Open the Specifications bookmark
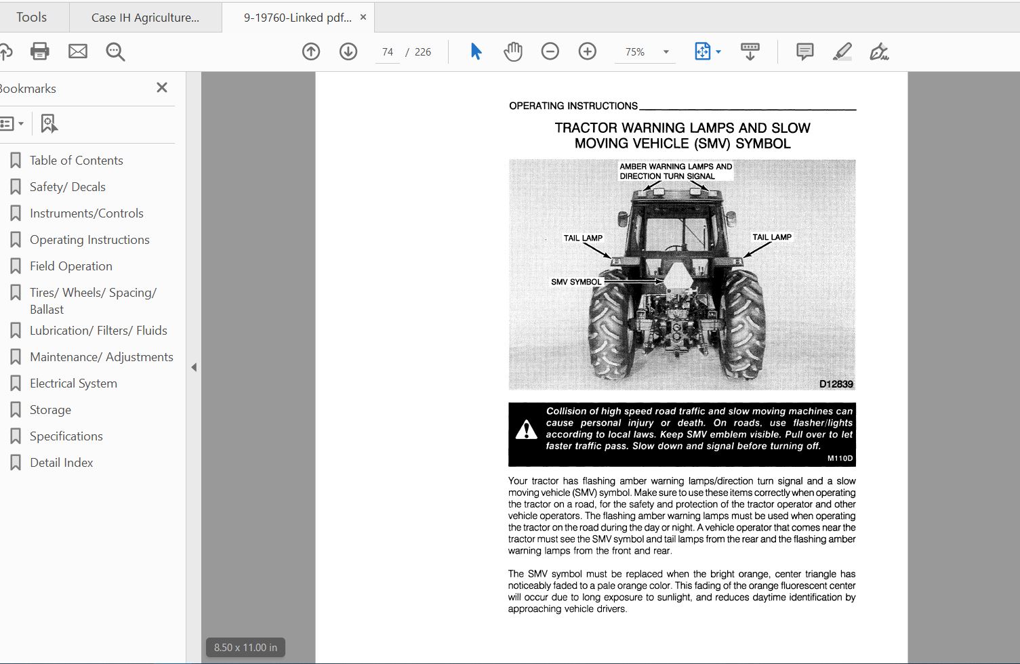 click(66, 436)
